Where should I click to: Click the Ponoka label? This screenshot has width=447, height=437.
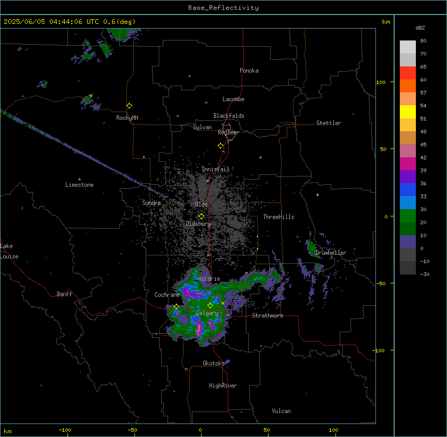[249, 71]
